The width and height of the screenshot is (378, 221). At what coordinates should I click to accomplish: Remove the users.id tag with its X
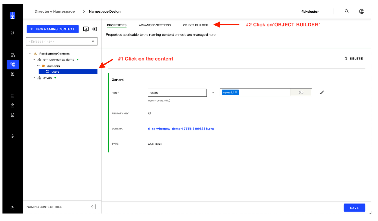236,92
